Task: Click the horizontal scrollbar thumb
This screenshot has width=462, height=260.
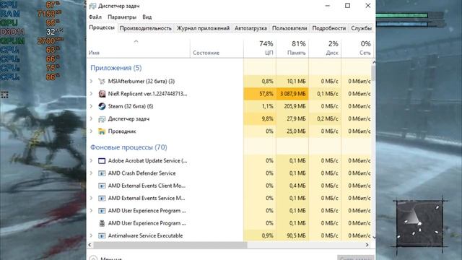Action: coord(170,245)
